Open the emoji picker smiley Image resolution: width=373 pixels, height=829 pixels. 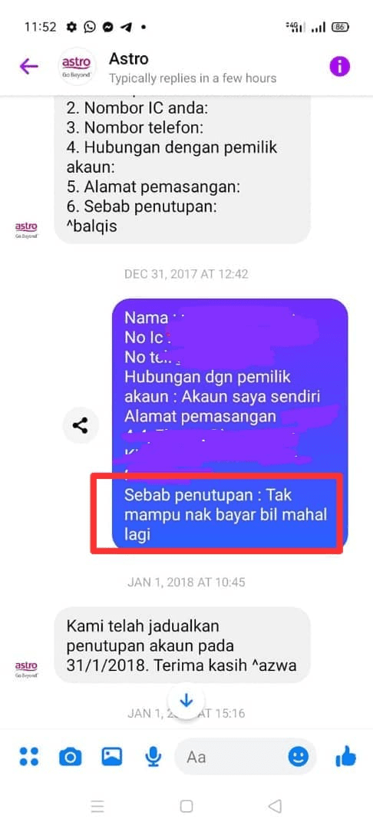[x=299, y=757]
